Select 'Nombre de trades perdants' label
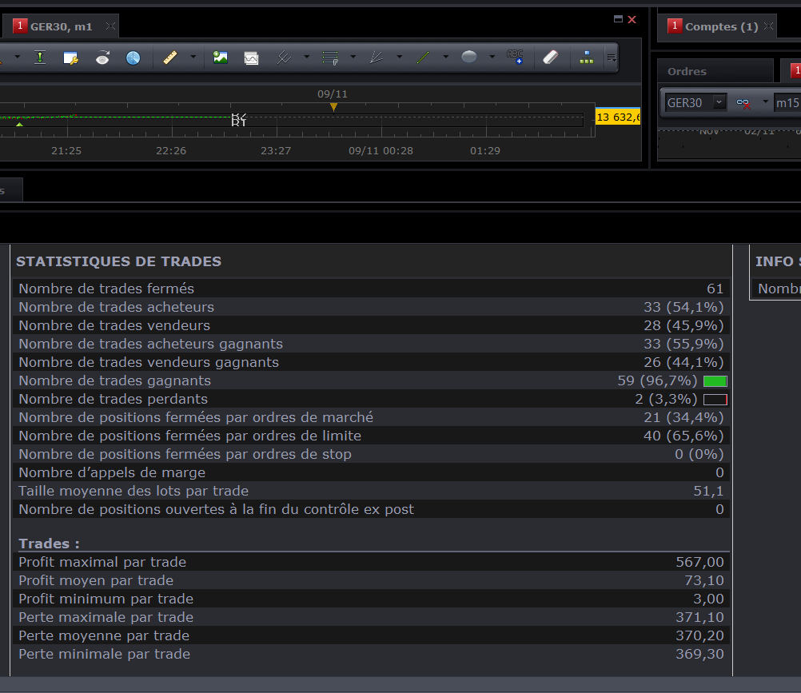Image resolution: width=801 pixels, height=693 pixels. 114,399
